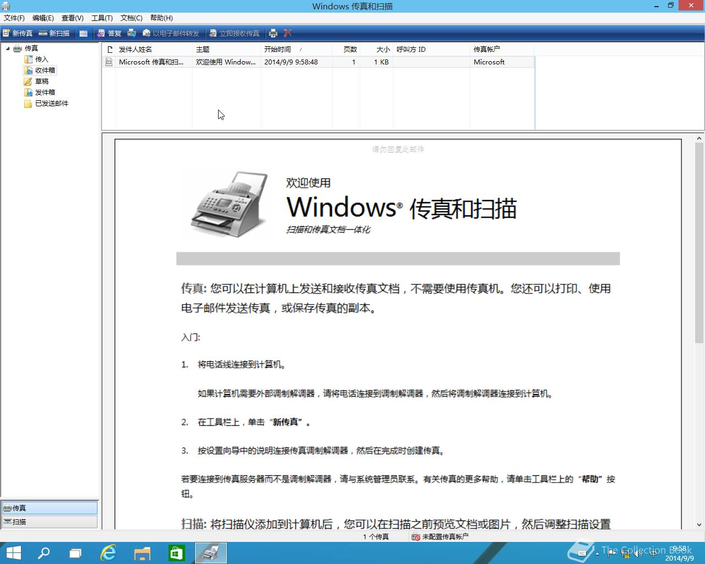Click the preview pane scroll up arrow
705x564 pixels.
[x=699, y=139]
